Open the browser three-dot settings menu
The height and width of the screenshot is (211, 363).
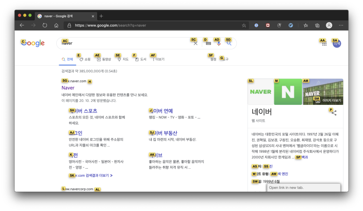[341, 25]
